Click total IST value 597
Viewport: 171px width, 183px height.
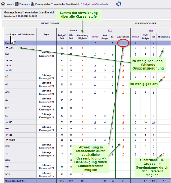pos(71,181)
